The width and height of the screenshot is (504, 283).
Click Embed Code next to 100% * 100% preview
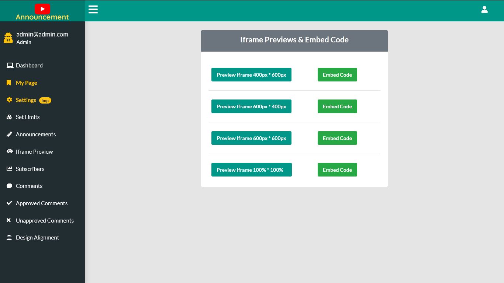[x=337, y=170]
